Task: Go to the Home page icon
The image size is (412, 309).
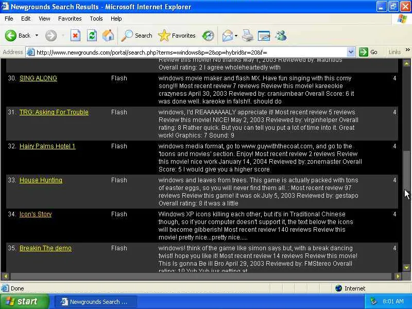Action: [108, 36]
